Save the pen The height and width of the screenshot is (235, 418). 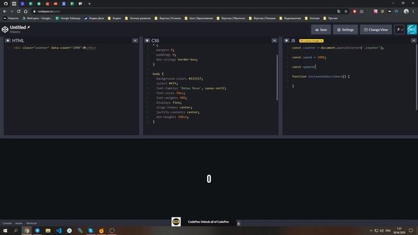(x=321, y=29)
